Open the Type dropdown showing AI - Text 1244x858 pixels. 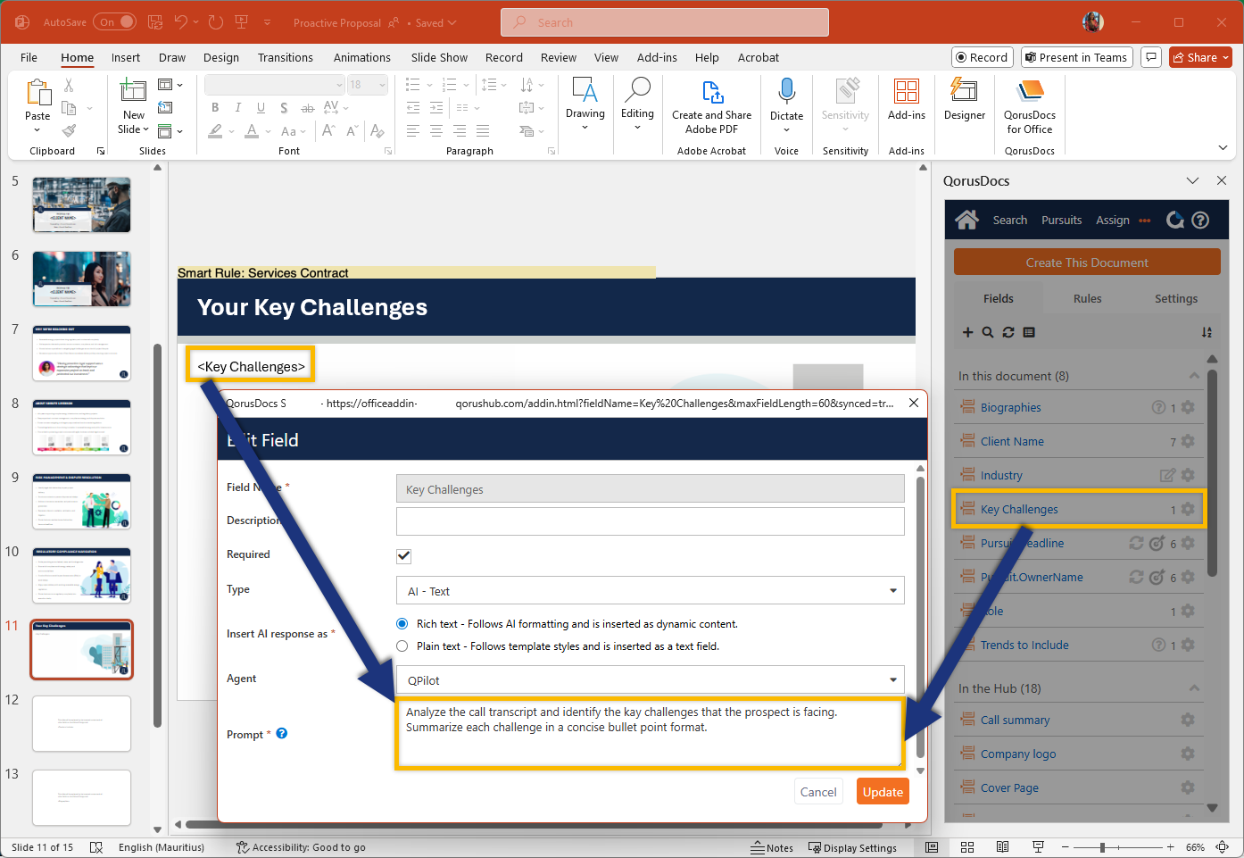650,591
